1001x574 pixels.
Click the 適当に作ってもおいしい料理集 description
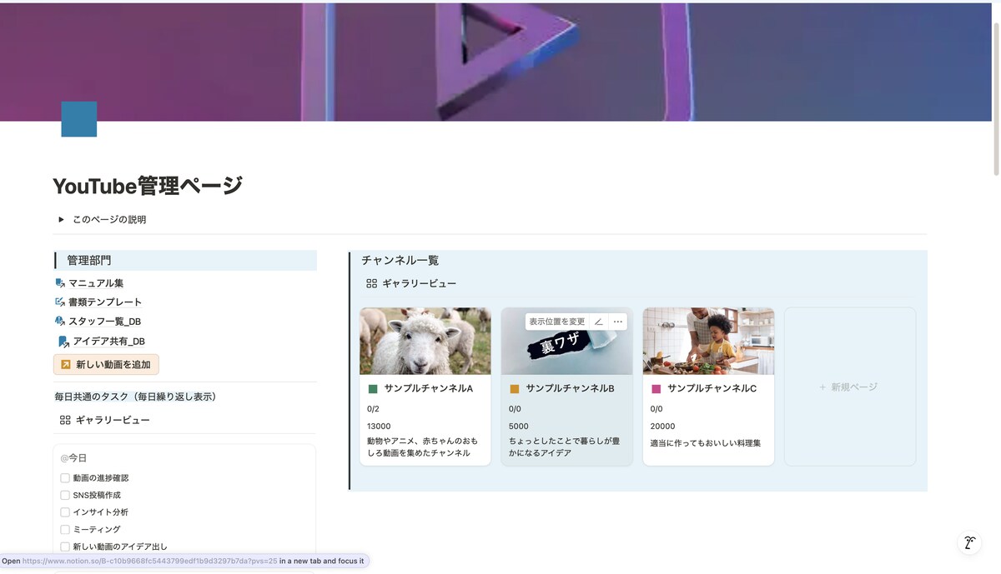tap(706, 443)
